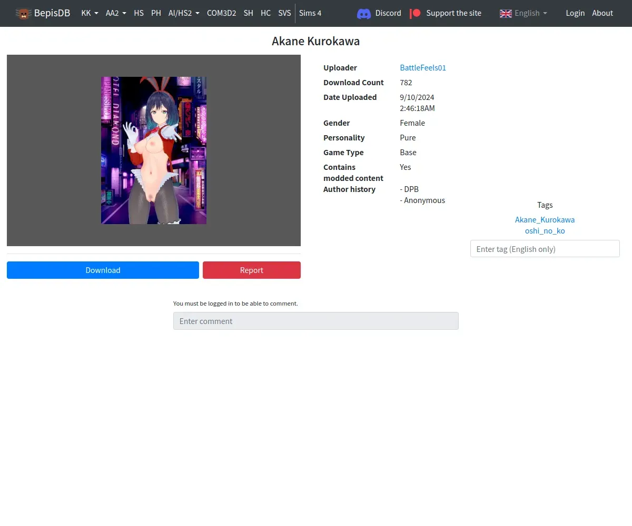Open uploader BattleFeels01 profile
632x526 pixels.
(x=423, y=68)
